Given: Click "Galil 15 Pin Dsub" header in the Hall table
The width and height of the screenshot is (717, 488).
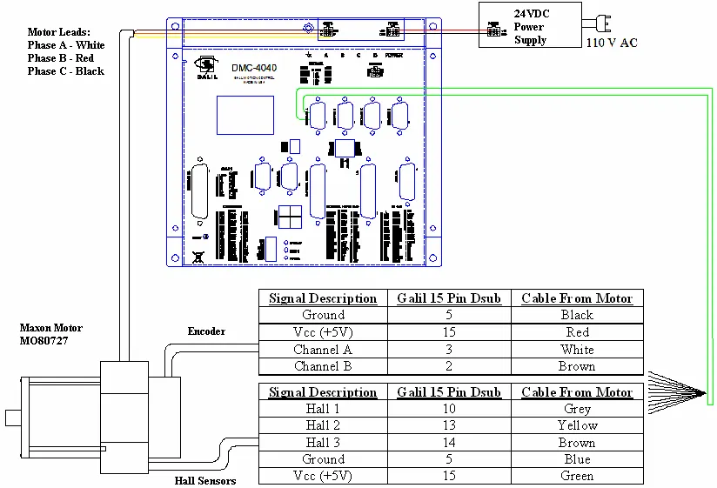Looking at the screenshot, I should [x=449, y=392].
